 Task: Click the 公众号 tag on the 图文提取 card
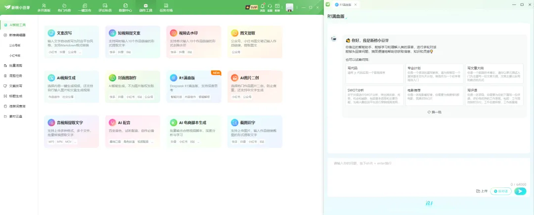pos(236,52)
